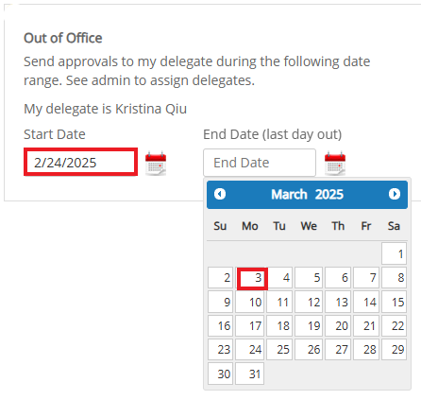421x400 pixels.
Task: Select March 31 in the calendar
Action: 250,374
